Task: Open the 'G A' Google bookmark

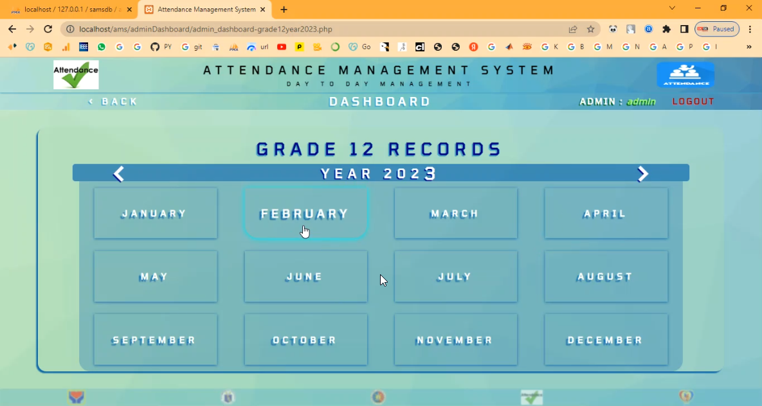Action: pyautogui.click(x=658, y=47)
